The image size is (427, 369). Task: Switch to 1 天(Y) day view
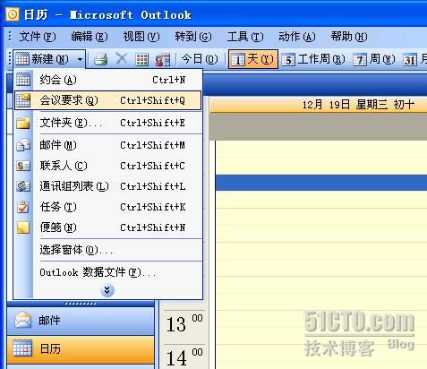253,59
